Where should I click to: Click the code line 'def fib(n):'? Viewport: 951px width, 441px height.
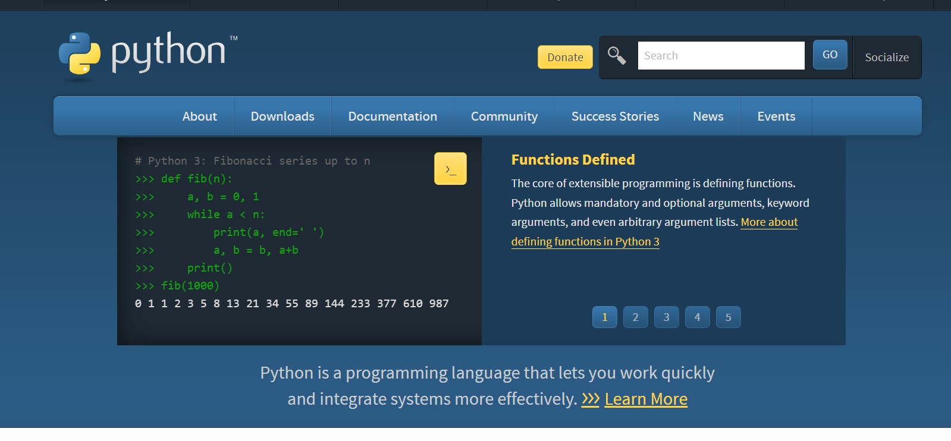(x=196, y=178)
